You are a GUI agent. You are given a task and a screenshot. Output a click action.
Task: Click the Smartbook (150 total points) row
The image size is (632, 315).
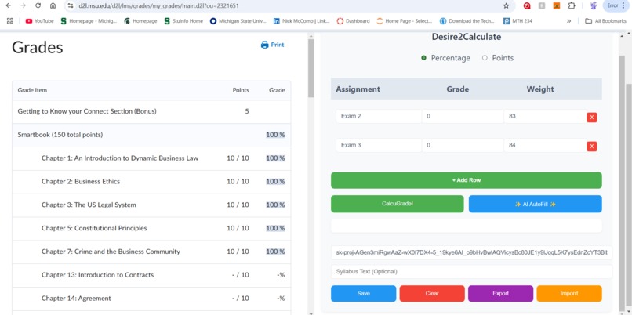[151, 135]
